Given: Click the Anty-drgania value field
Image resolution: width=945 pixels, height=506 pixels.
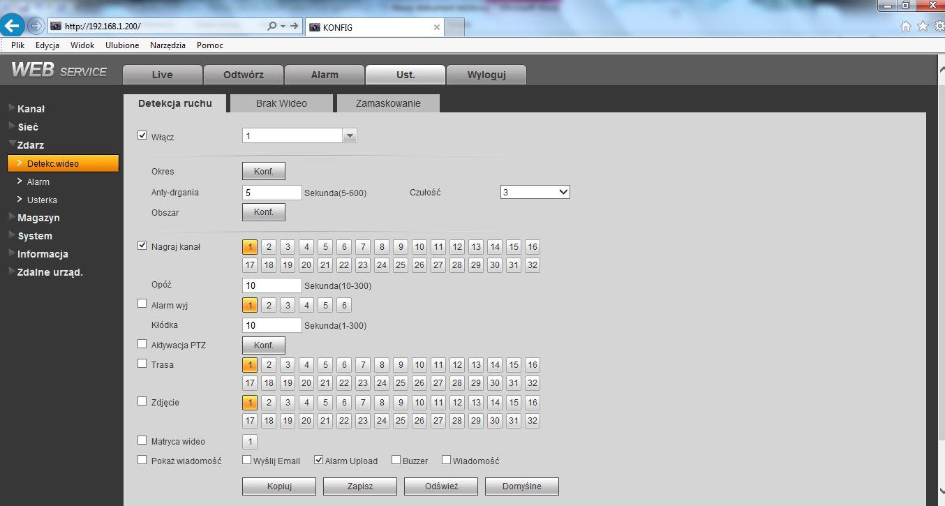Looking at the screenshot, I should (x=272, y=193).
